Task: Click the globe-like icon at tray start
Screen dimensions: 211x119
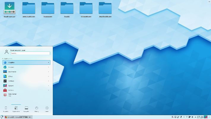Action: click(x=172, y=117)
